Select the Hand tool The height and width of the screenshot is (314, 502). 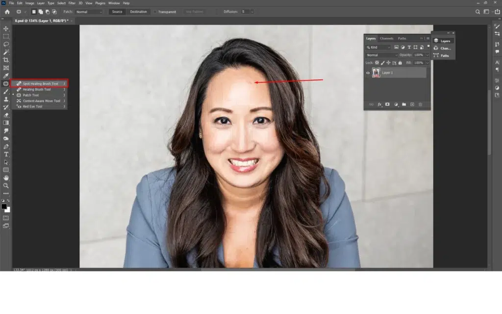(x=6, y=178)
